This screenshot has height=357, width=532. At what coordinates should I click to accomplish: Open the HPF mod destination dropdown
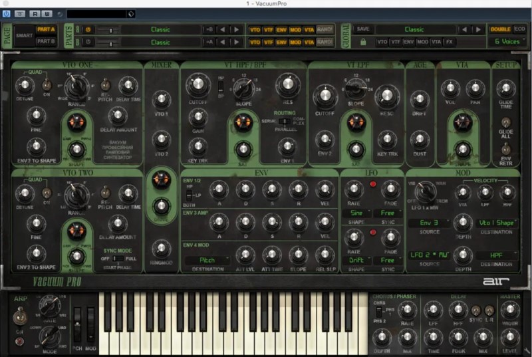[x=497, y=255]
